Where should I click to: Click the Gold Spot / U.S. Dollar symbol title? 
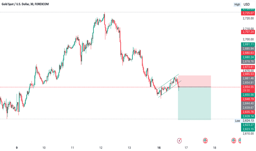tap(25, 4)
